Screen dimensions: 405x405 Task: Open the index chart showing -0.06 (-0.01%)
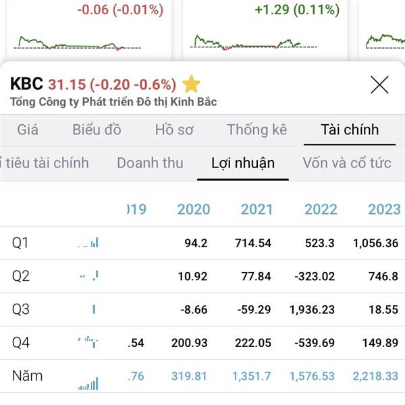click(88, 30)
